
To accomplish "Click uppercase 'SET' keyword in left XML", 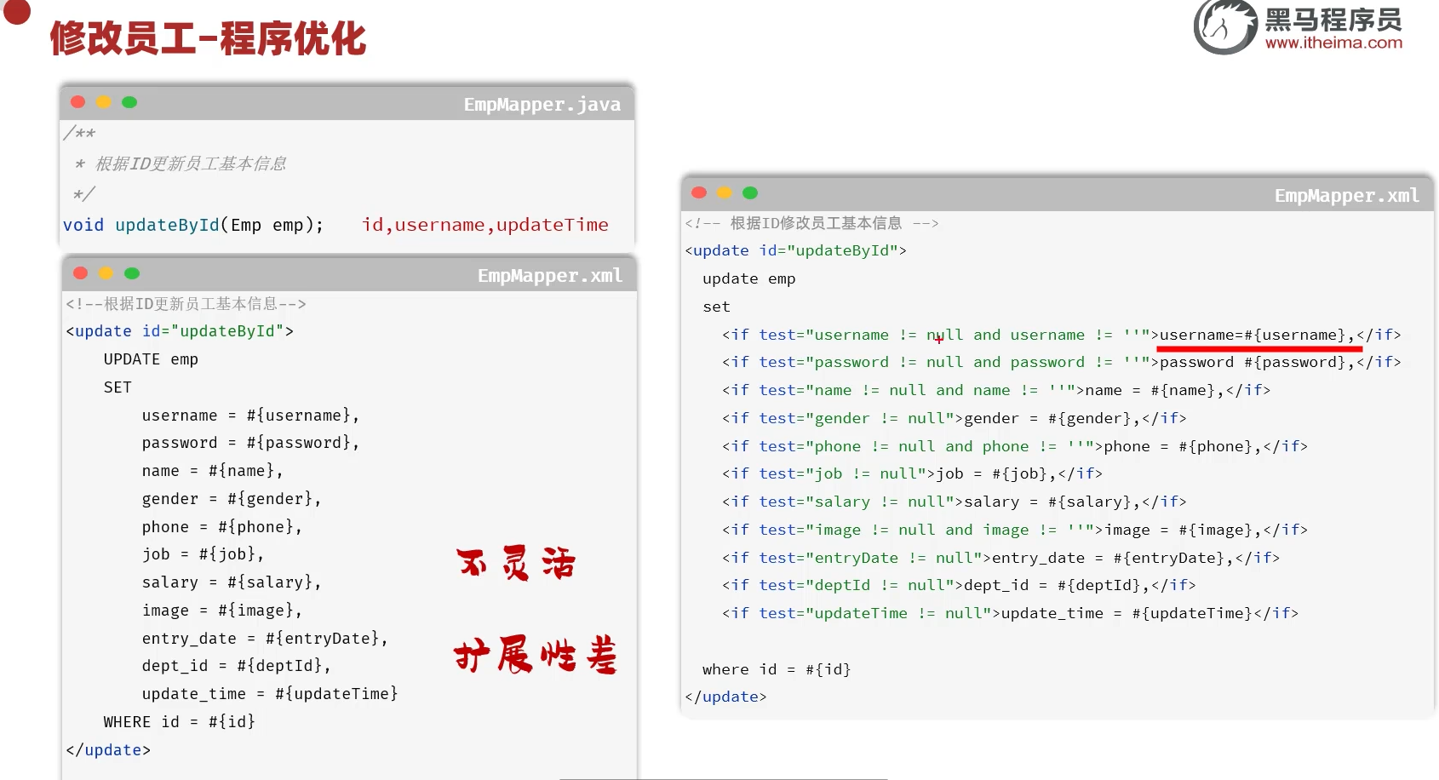I will (x=118, y=387).
